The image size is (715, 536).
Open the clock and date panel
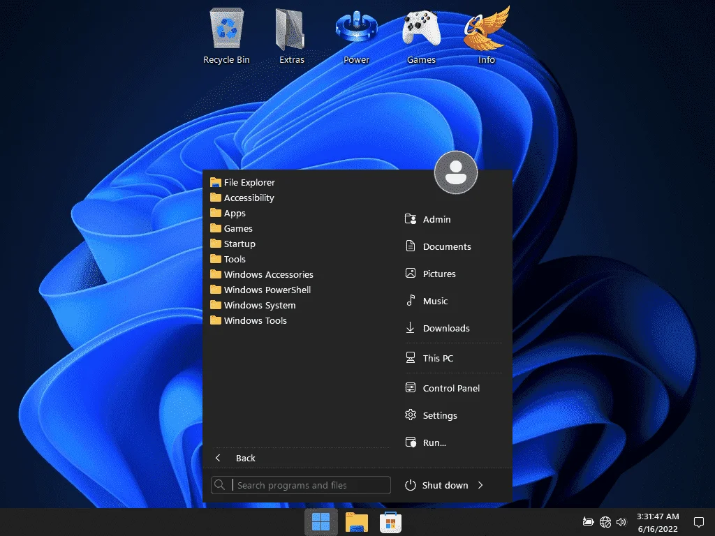[658, 522]
